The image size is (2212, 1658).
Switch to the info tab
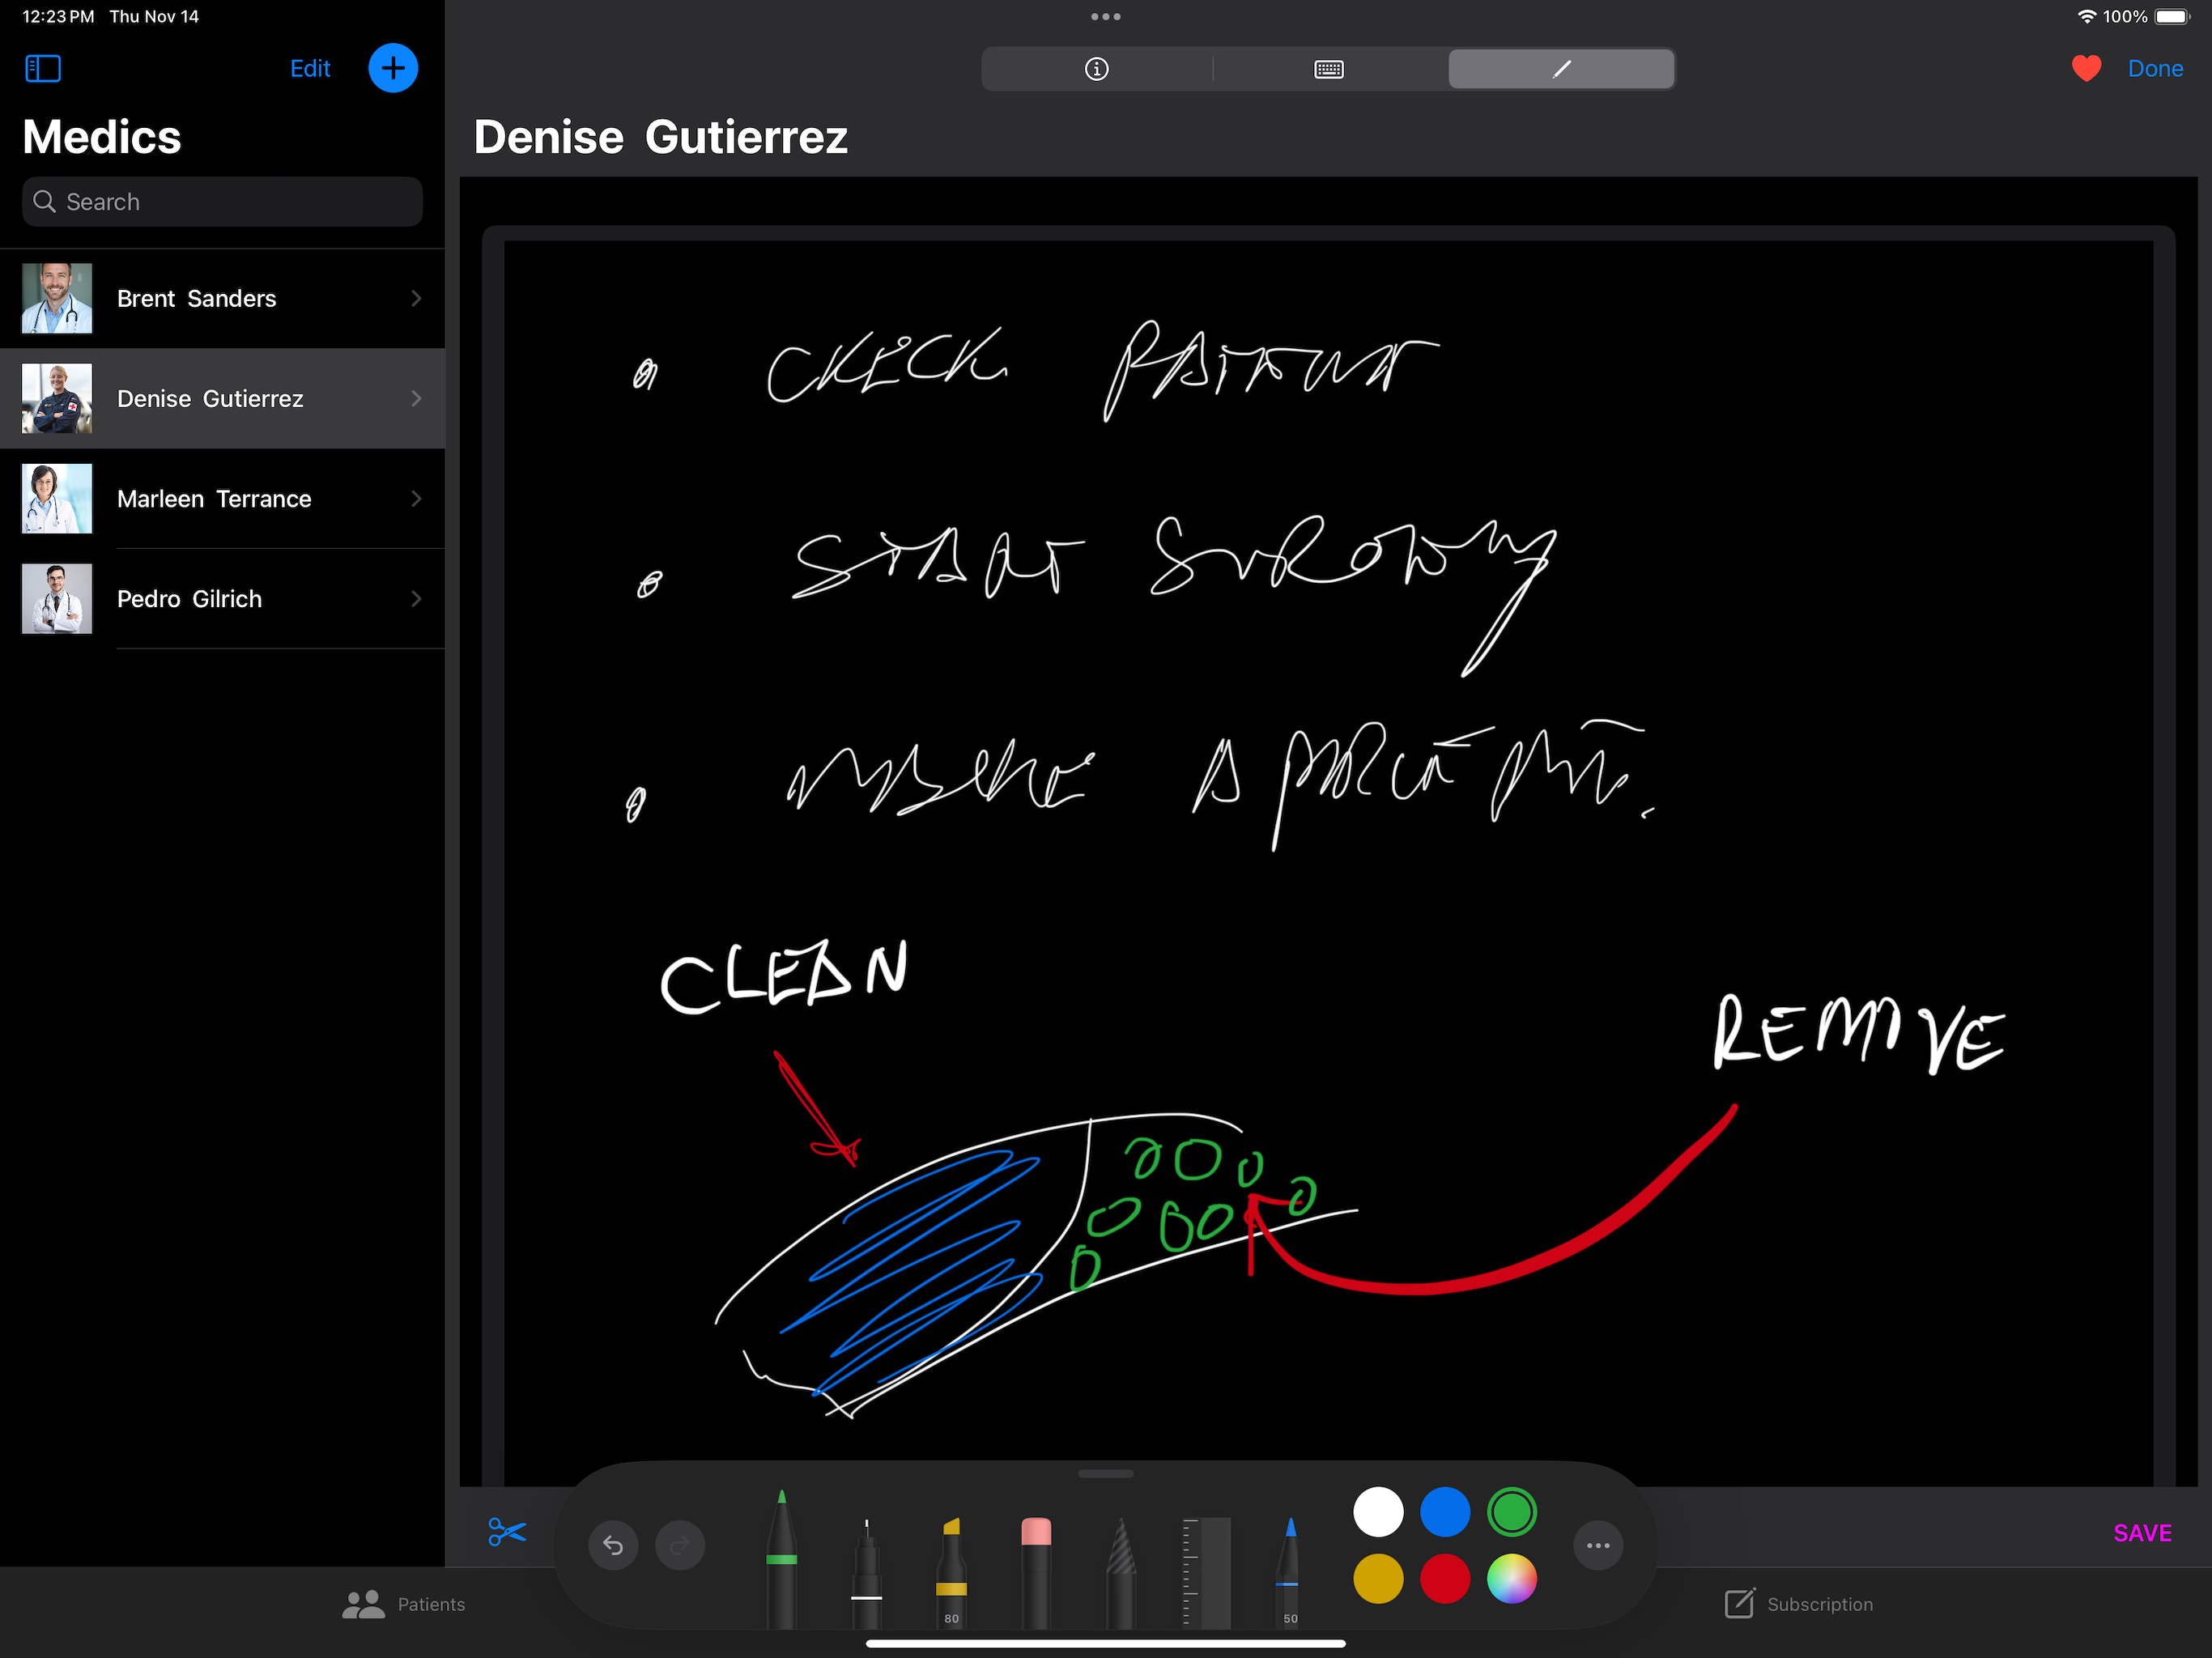coord(1097,69)
